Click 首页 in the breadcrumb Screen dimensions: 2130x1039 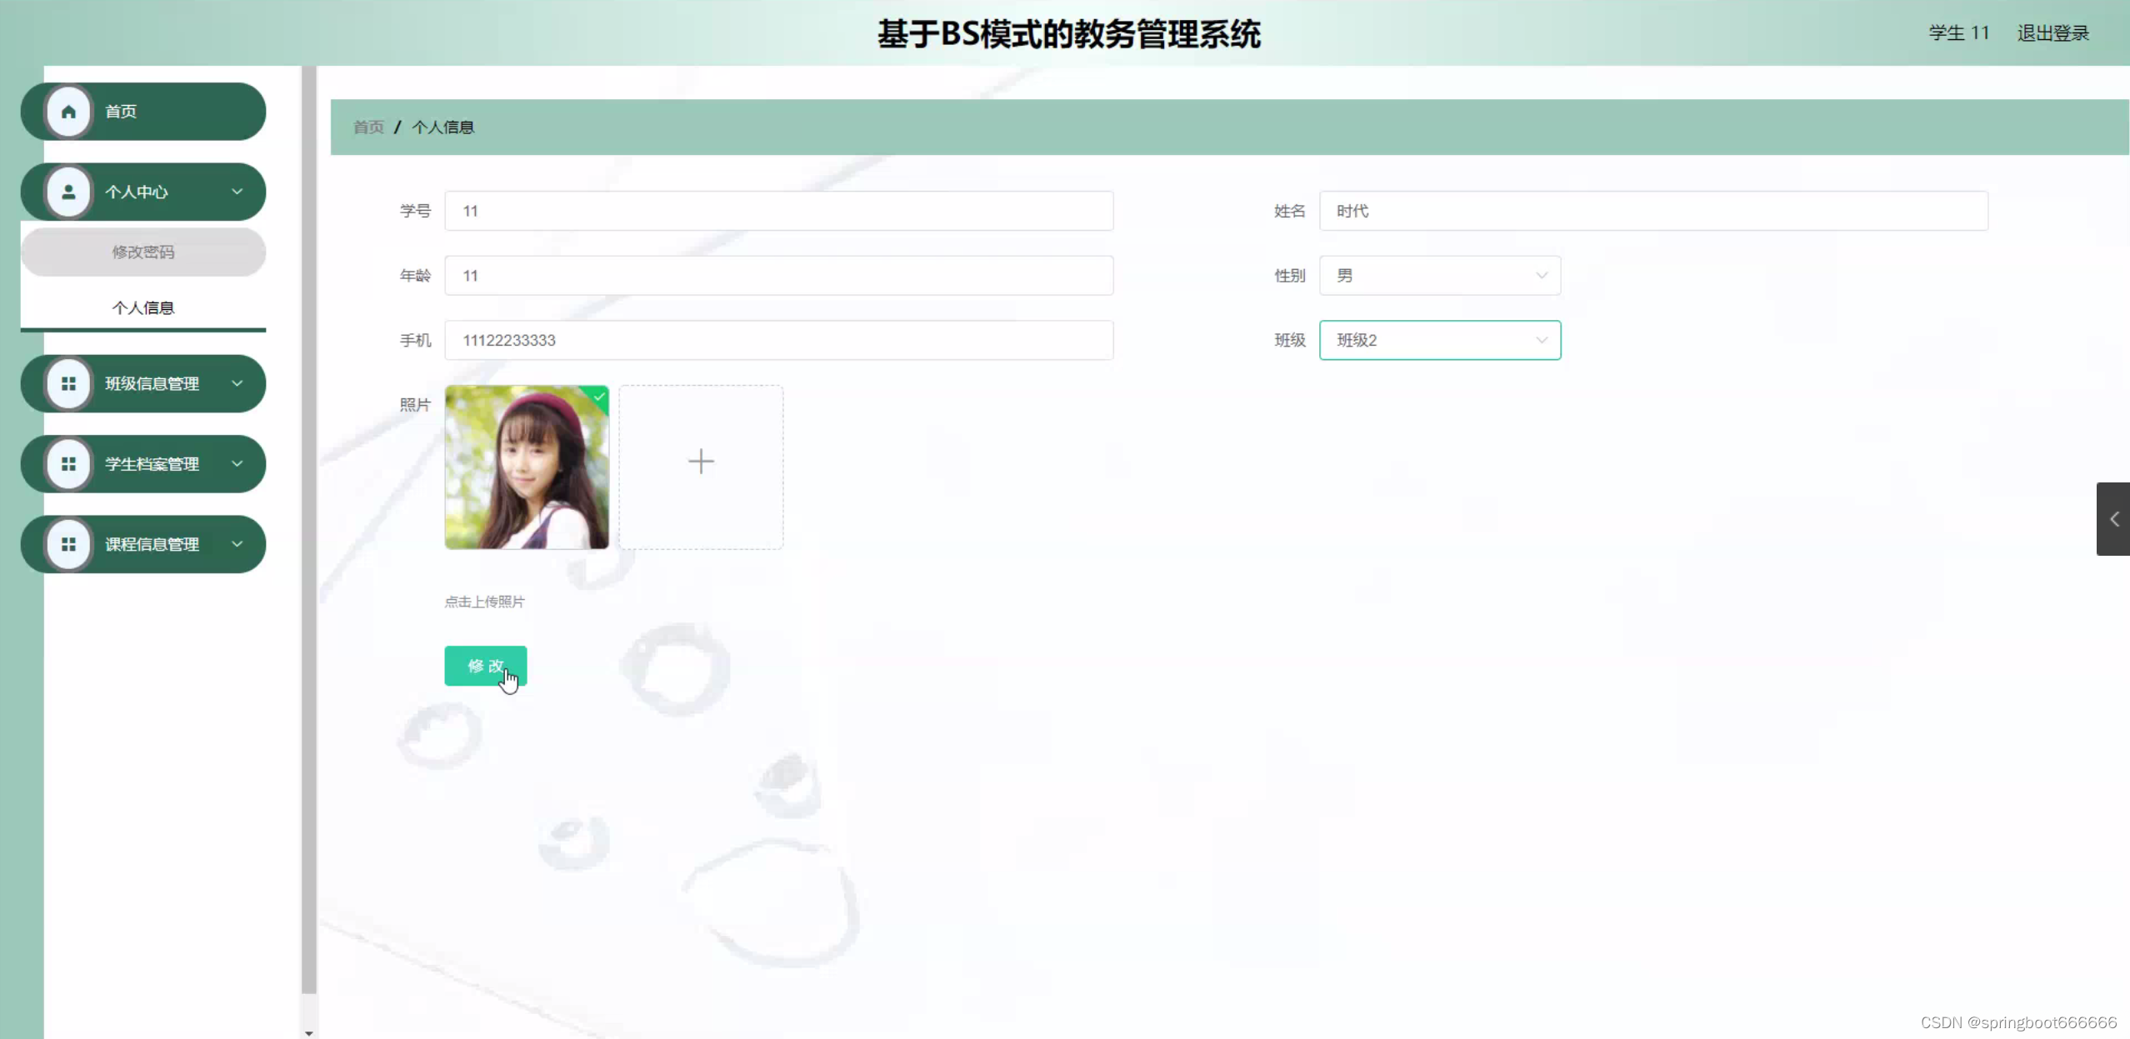pyautogui.click(x=368, y=127)
